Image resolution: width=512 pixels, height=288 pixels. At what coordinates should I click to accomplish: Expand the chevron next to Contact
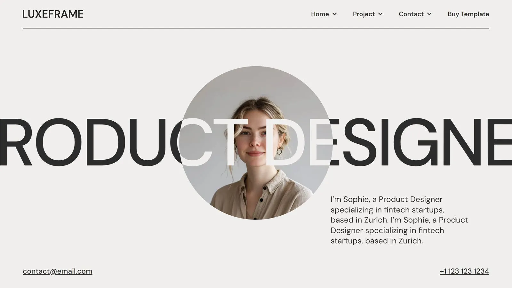point(429,14)
